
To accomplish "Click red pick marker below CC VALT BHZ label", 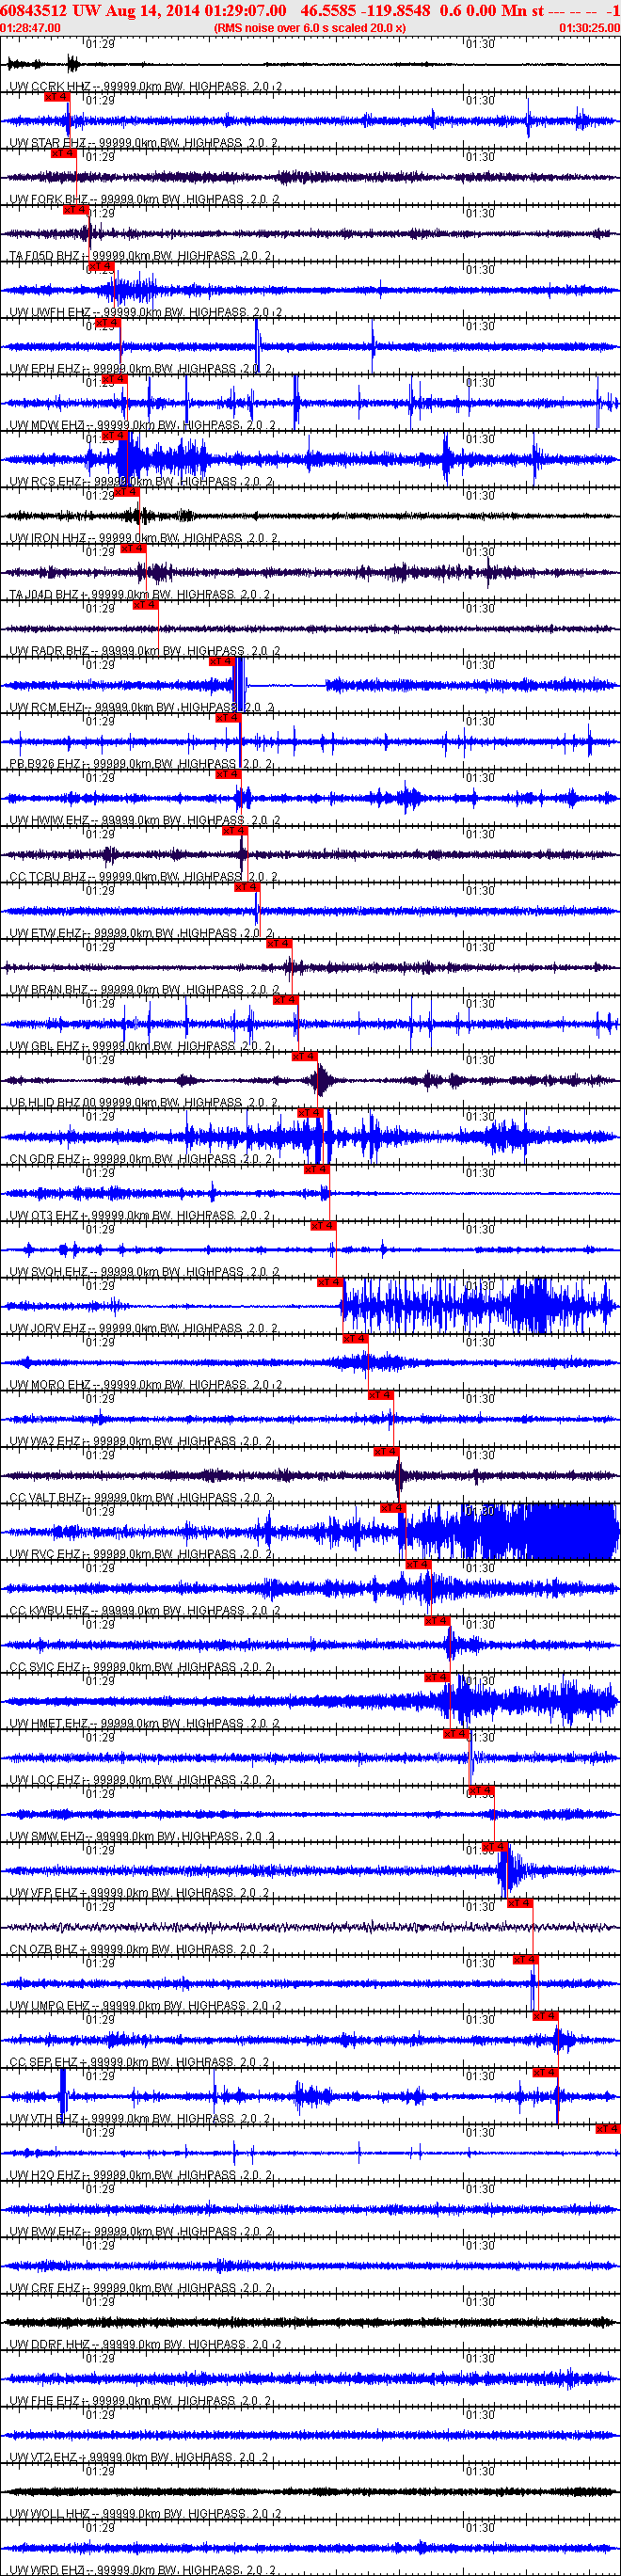I will tap(392, 1508).
